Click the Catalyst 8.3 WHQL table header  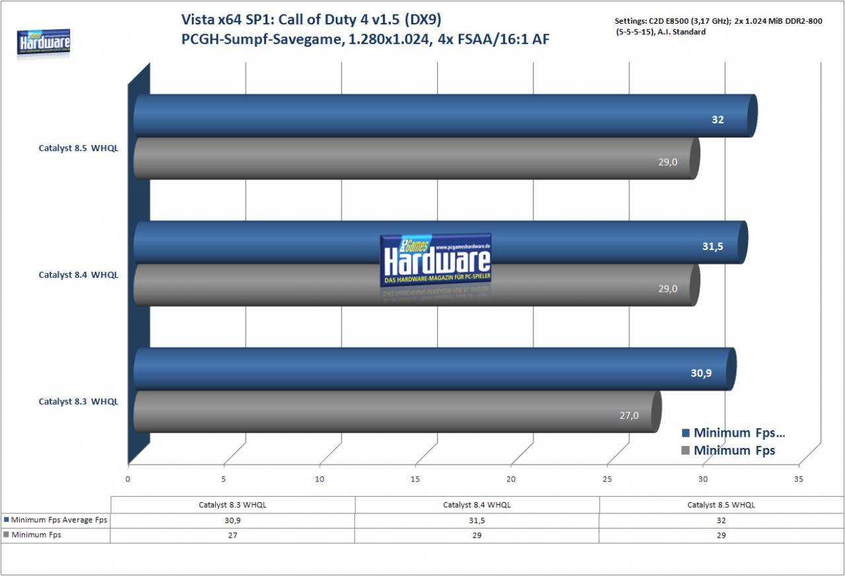(233, 505)
